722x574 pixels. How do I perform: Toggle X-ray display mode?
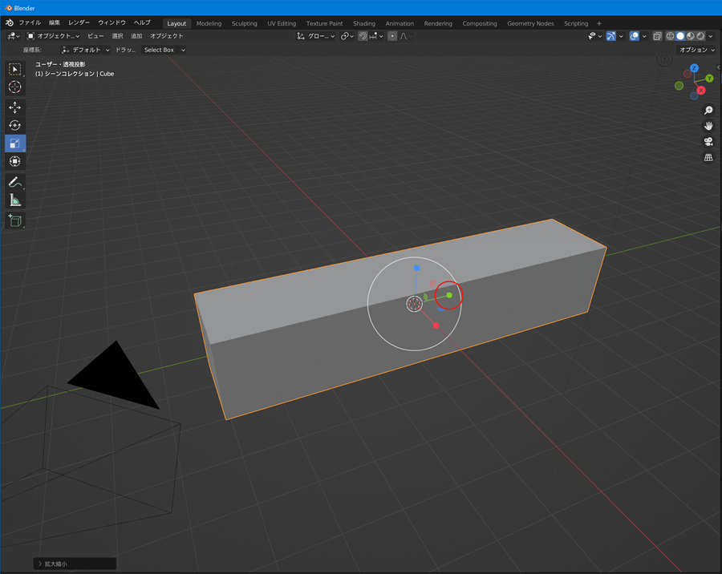click(657, 36)
